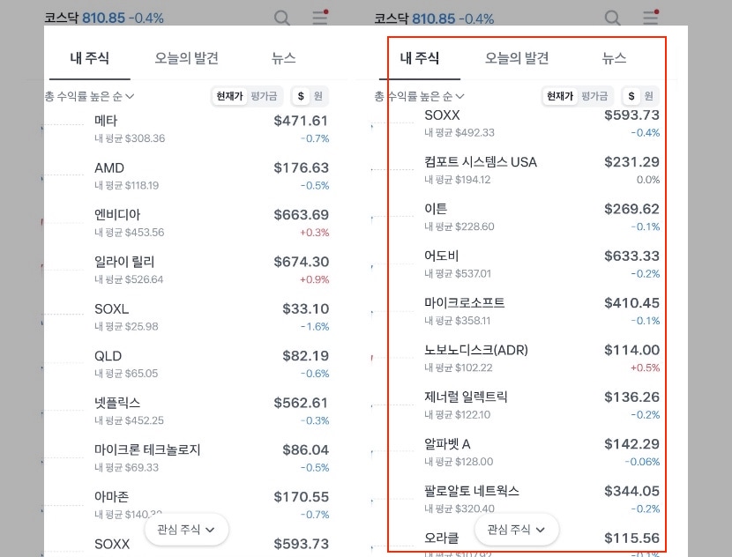The width and height of the screenshot is (732, 557).
Task: Open search from the right panel header
Action: pyautogui.click(x=613, y=18)
